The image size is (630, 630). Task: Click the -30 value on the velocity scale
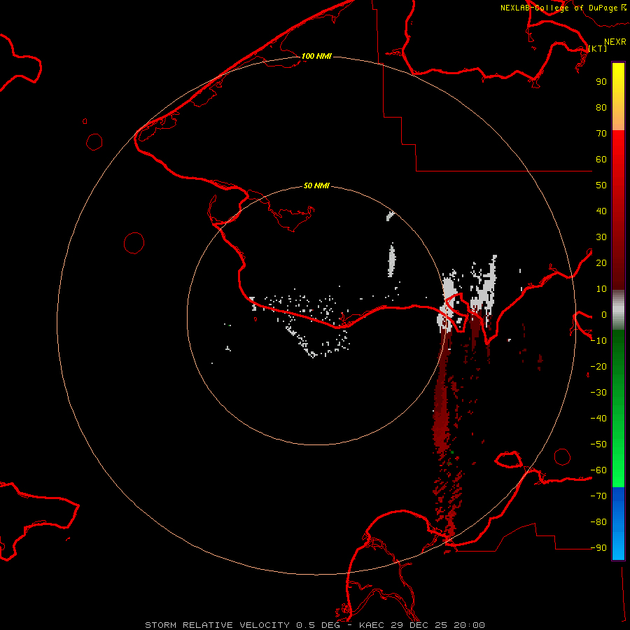[598, 393]
